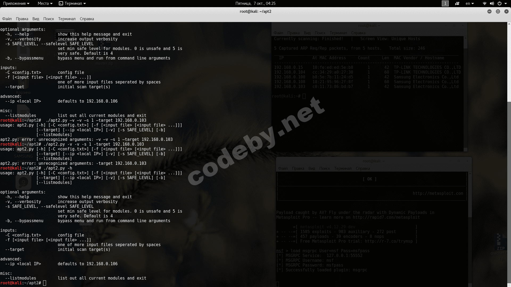Screen dimensions: 511x287
Task: Select workspace indicator 1
Action: (445, 3)
